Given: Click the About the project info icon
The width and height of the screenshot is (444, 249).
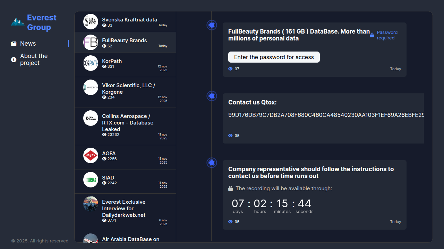Looking at the screenshot, I should (14, 59).
